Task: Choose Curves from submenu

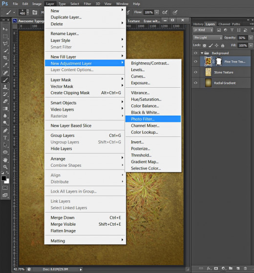Action: tap(153, 76)
